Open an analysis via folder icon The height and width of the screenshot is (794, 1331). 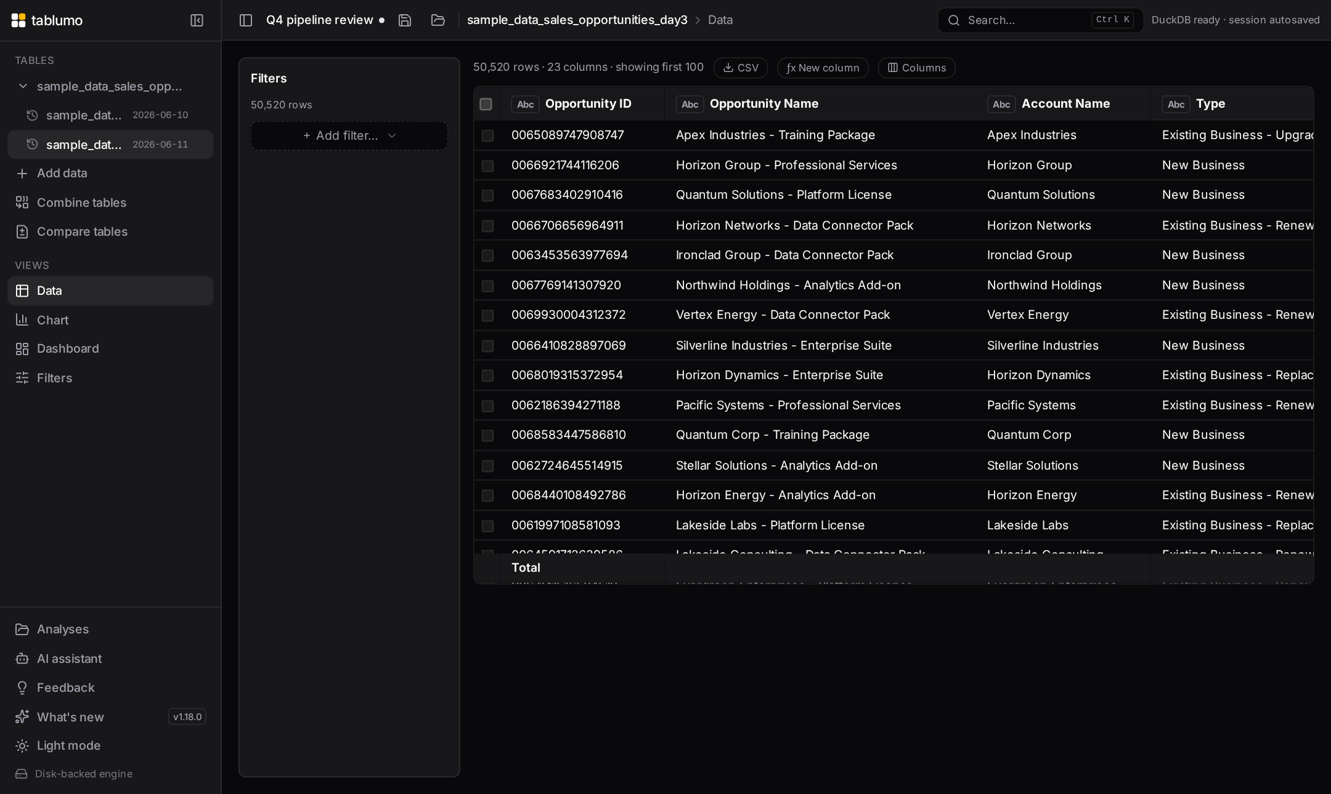click(x=438, y=20)
